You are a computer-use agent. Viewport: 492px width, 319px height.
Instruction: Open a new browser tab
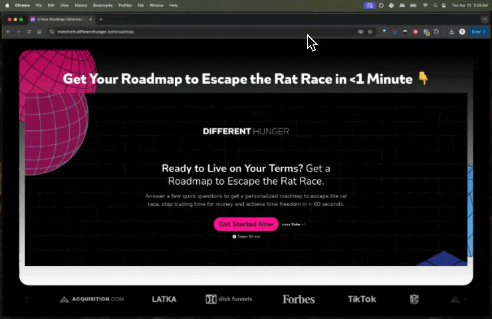[100, 19]
